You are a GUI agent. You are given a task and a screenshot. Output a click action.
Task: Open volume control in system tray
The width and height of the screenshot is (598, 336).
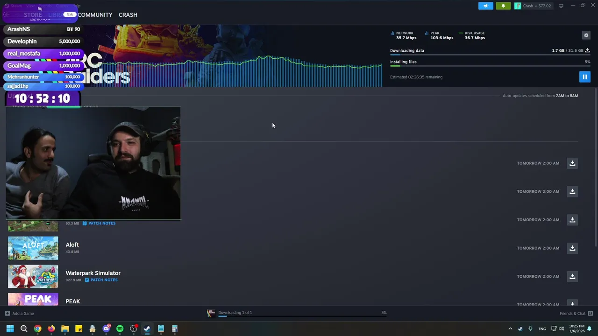click(x=562, y=329)
